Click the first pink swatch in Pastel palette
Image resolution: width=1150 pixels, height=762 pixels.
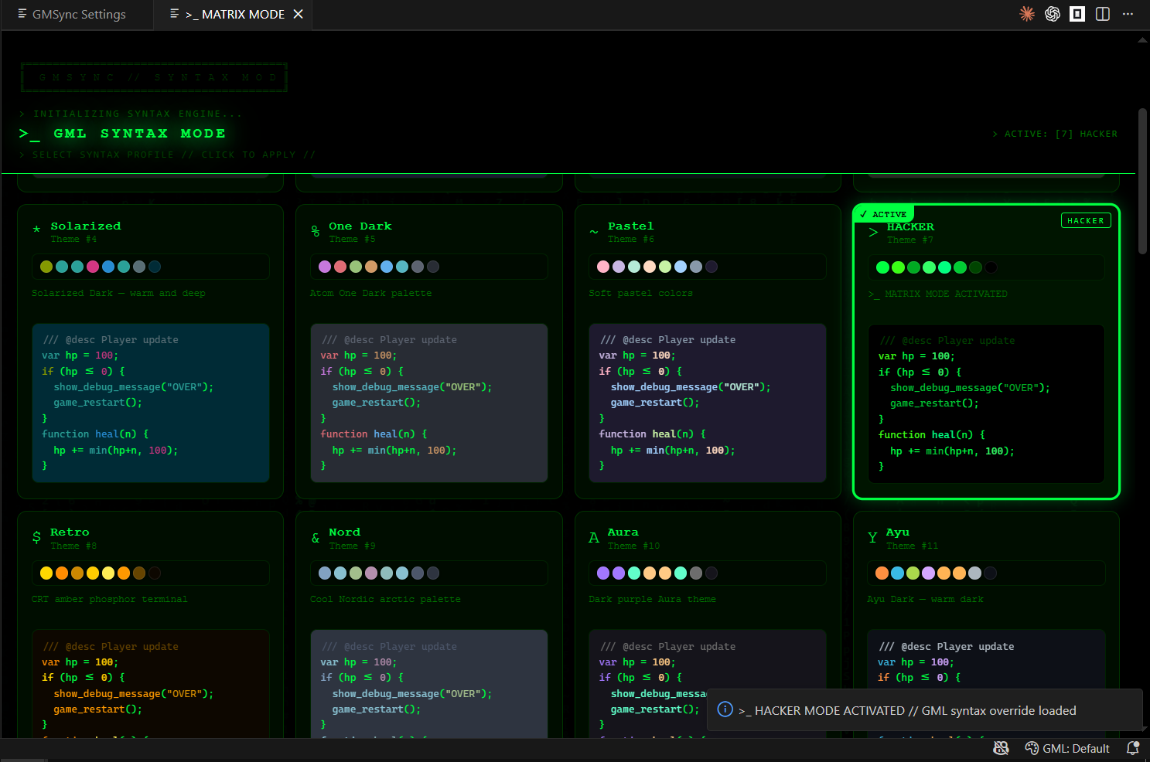tap(603, 267)
